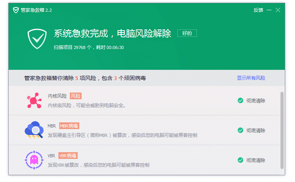The width and height of the screenshot is (295, 182).
Task: Select the VBR row title text
Action: pyautogui.click(x=51, y=156)
